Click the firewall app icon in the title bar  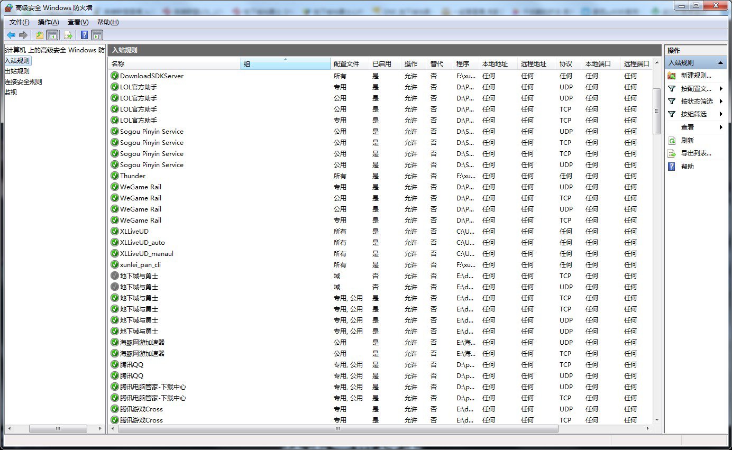(8, 7)
